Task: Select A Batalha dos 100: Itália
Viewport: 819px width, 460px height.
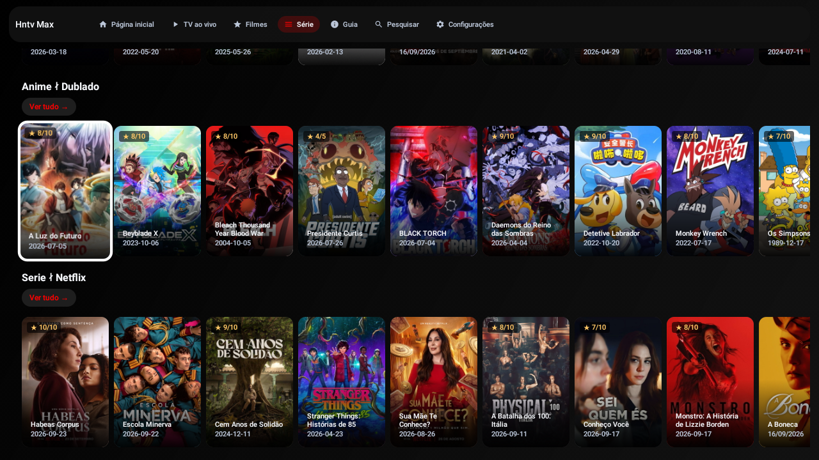Action: click(x=526, y=382)
